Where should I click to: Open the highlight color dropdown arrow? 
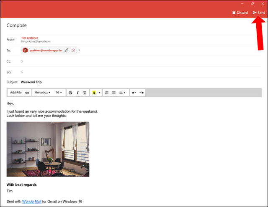point(99,93)
